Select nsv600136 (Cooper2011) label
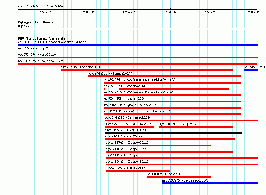The image size is (266, 195). (x=125, y=168)
